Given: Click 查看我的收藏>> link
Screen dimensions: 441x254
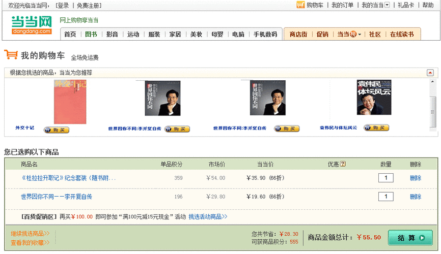Looking at the screenshot, I should click(30, 242).
